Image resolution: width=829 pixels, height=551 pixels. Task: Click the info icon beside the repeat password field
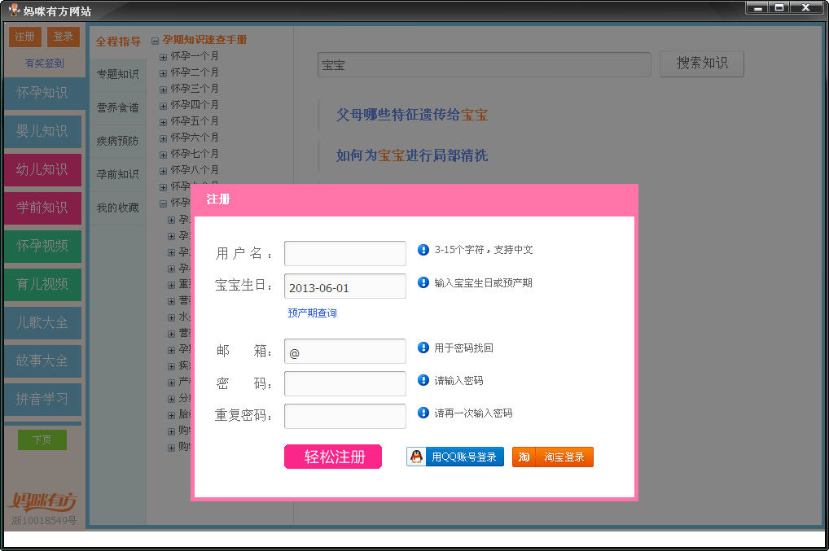423,413
